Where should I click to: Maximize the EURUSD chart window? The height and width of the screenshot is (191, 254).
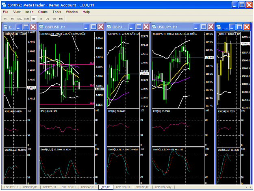point(26,27)
